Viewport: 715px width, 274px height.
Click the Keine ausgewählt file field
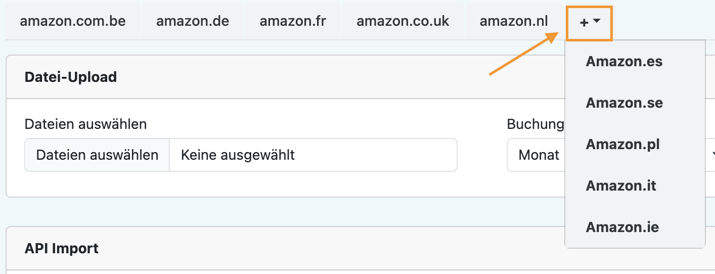[x=313, y=155]
